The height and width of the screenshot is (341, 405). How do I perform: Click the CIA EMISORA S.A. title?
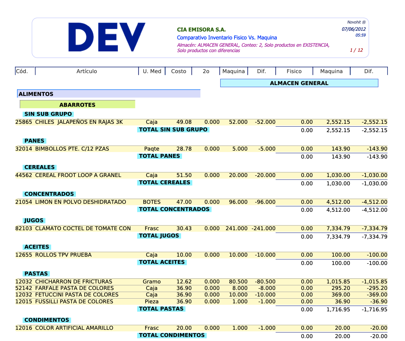[201, 30]
